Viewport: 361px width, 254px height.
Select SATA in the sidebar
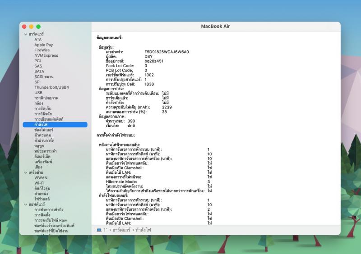(x=39, y=71)
